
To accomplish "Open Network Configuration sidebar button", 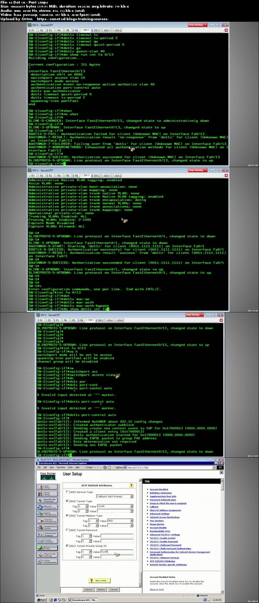I will [x=47, y=507].
